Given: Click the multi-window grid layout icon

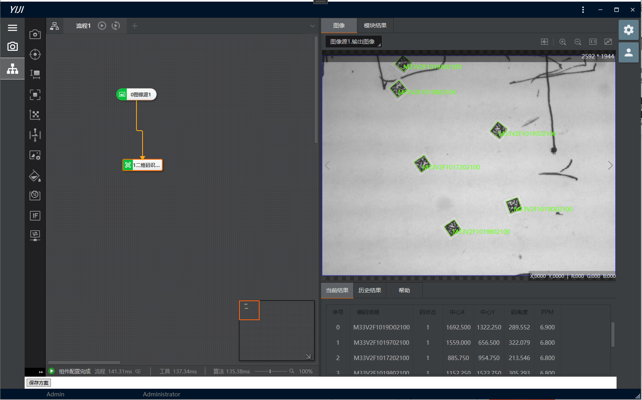Looking at the screenshot, I should (x=544, y=42).
